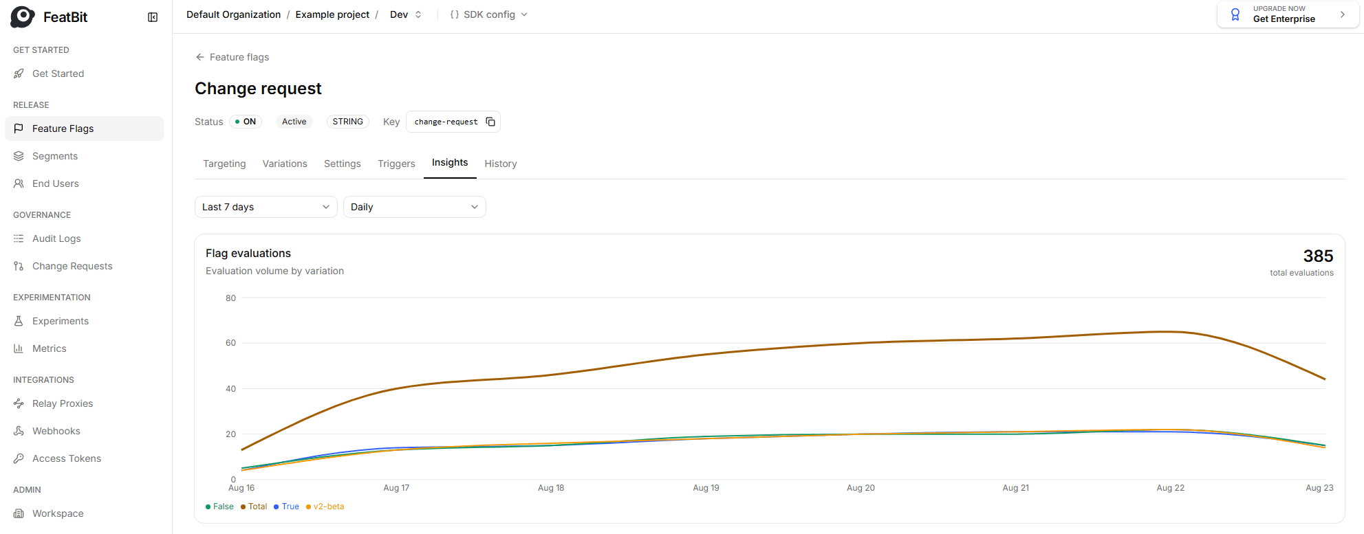Image resolution: width=1364 pixels, height=534 pixels.
Task: Click the Aug 19 axis label
Action: tap(706, 488)
